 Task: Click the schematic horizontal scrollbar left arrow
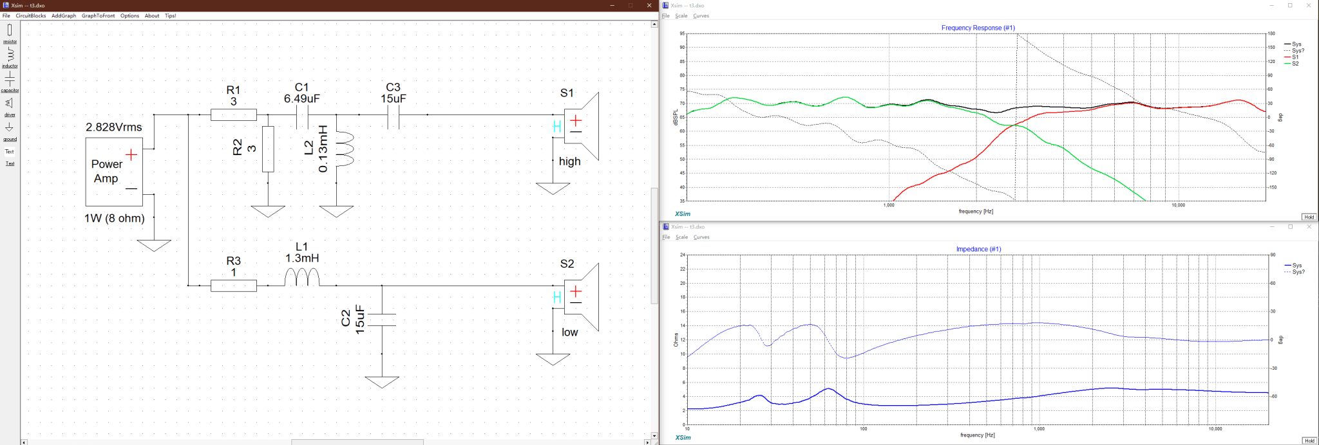click(24, 442)
